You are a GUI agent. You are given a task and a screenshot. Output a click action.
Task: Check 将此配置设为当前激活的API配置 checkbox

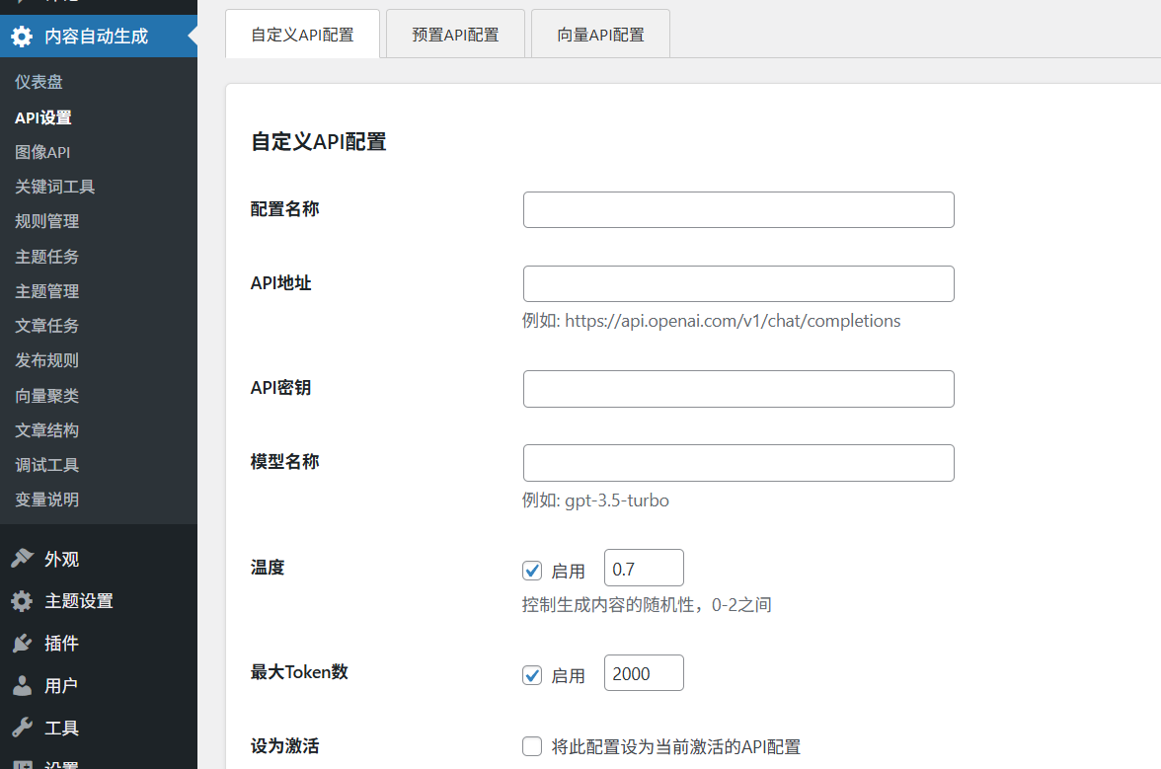(x=532, y=746)
